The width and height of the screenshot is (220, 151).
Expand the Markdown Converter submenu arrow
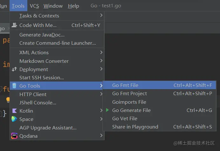click(x=101, y=61)
